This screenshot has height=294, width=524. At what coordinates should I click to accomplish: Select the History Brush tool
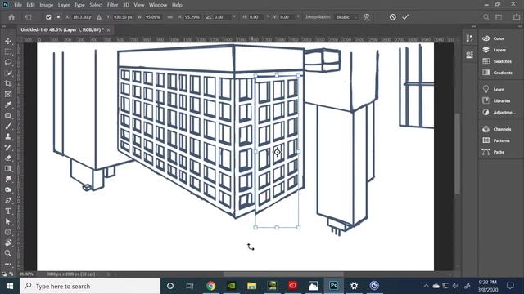coord(8,147)
